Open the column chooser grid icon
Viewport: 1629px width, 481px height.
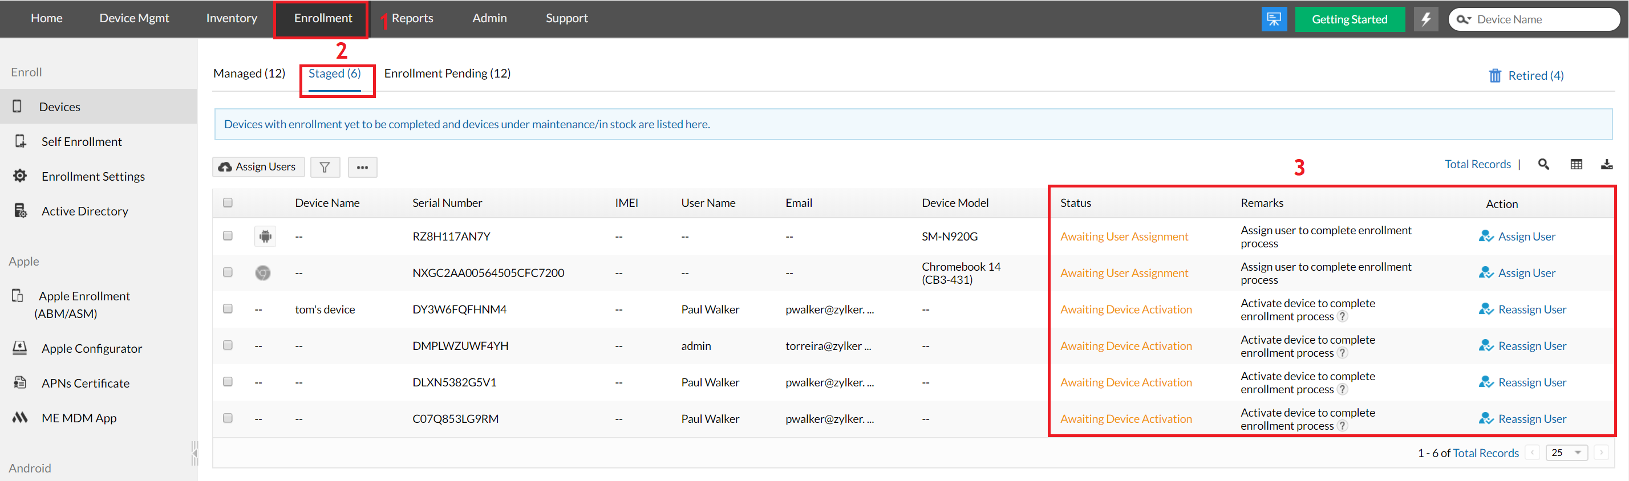1576,164
